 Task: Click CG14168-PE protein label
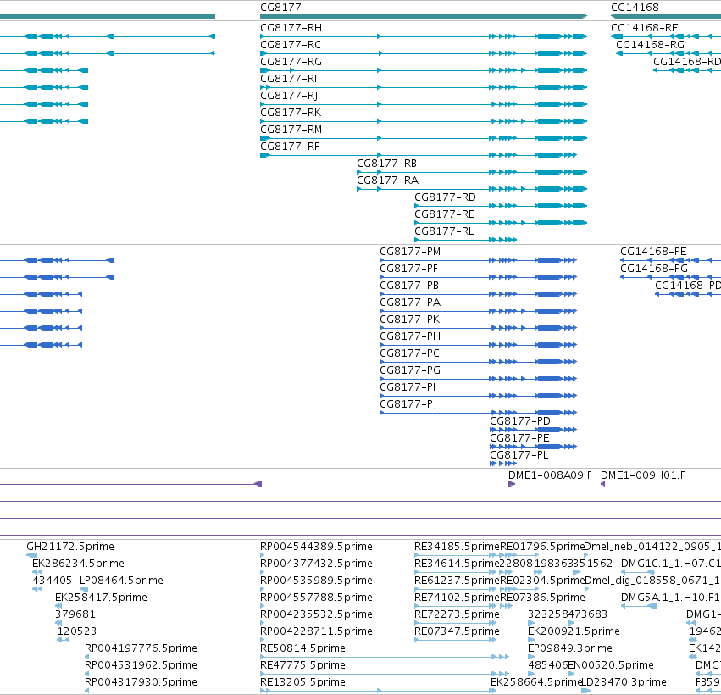point(653,252)
